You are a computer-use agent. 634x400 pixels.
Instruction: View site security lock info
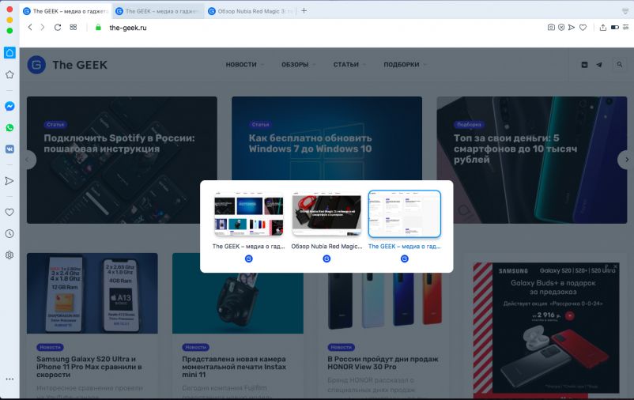[98, 27]
